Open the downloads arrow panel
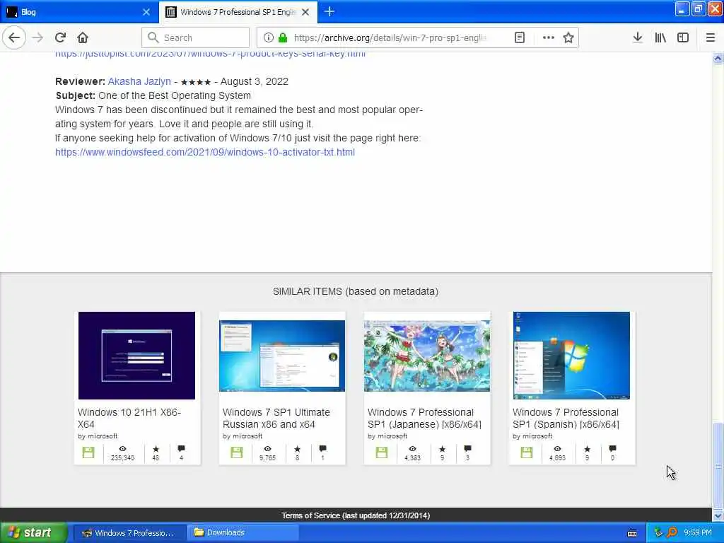 point(638,37)
